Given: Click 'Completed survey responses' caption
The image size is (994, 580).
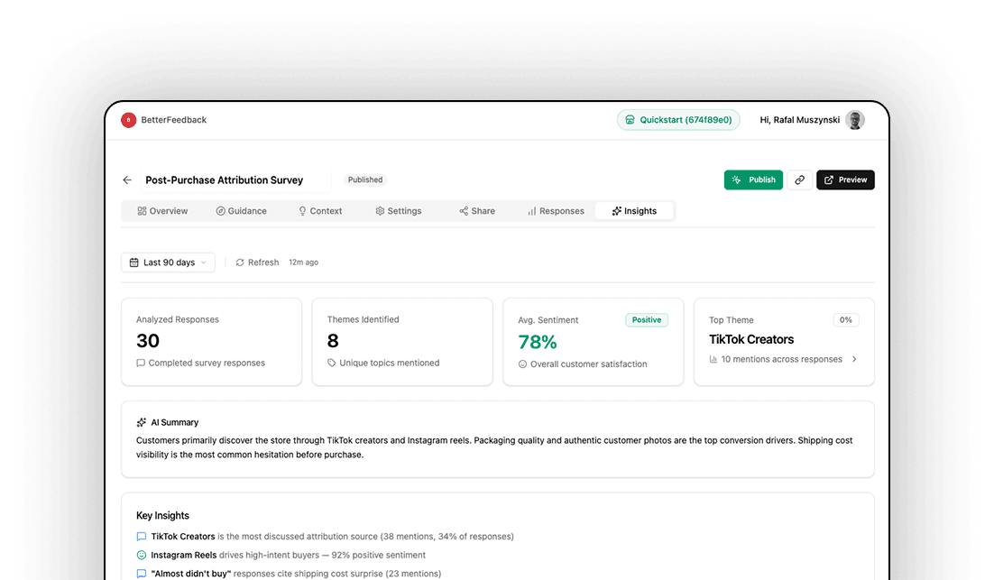Looking at the screenshot, I should click(207, 364).
